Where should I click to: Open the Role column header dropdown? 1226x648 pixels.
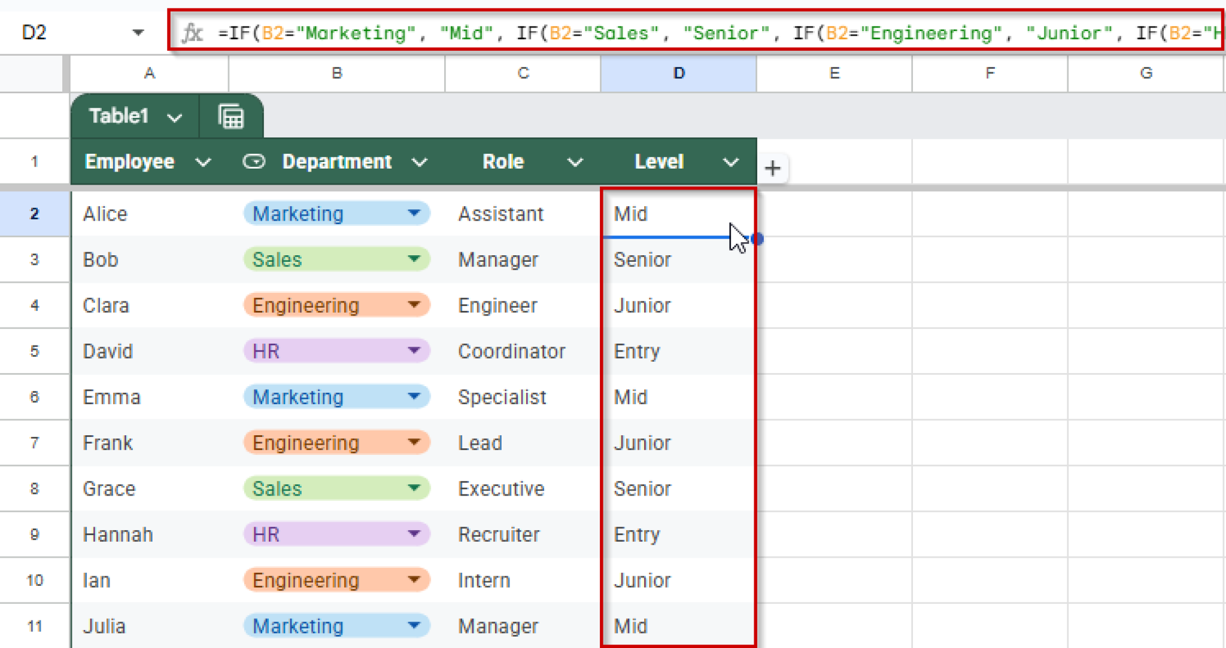tap(575, 161)
